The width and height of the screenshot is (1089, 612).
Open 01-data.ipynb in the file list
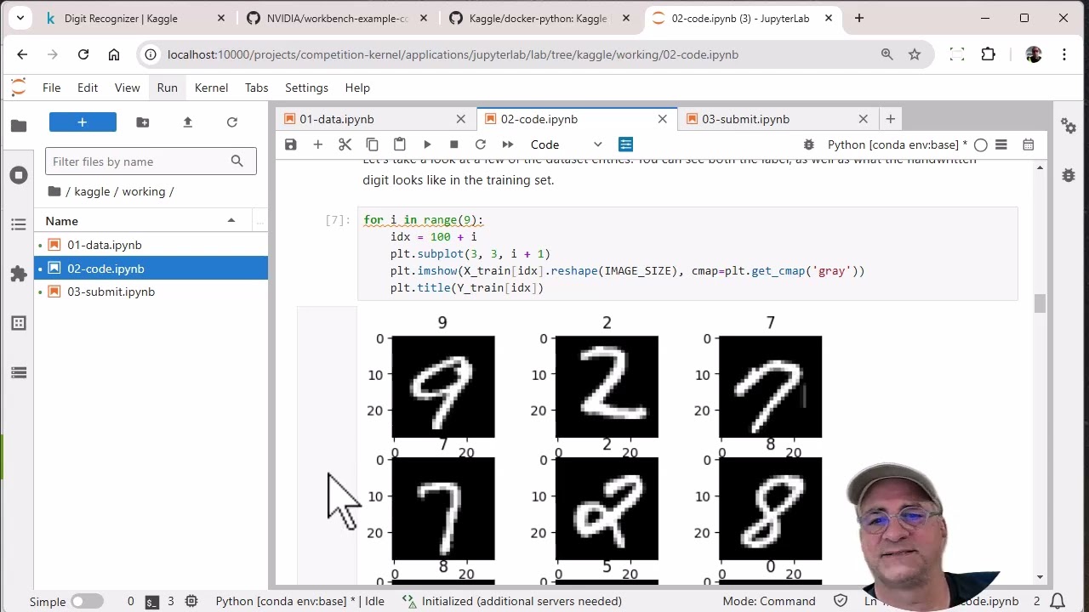coord(151,245)
